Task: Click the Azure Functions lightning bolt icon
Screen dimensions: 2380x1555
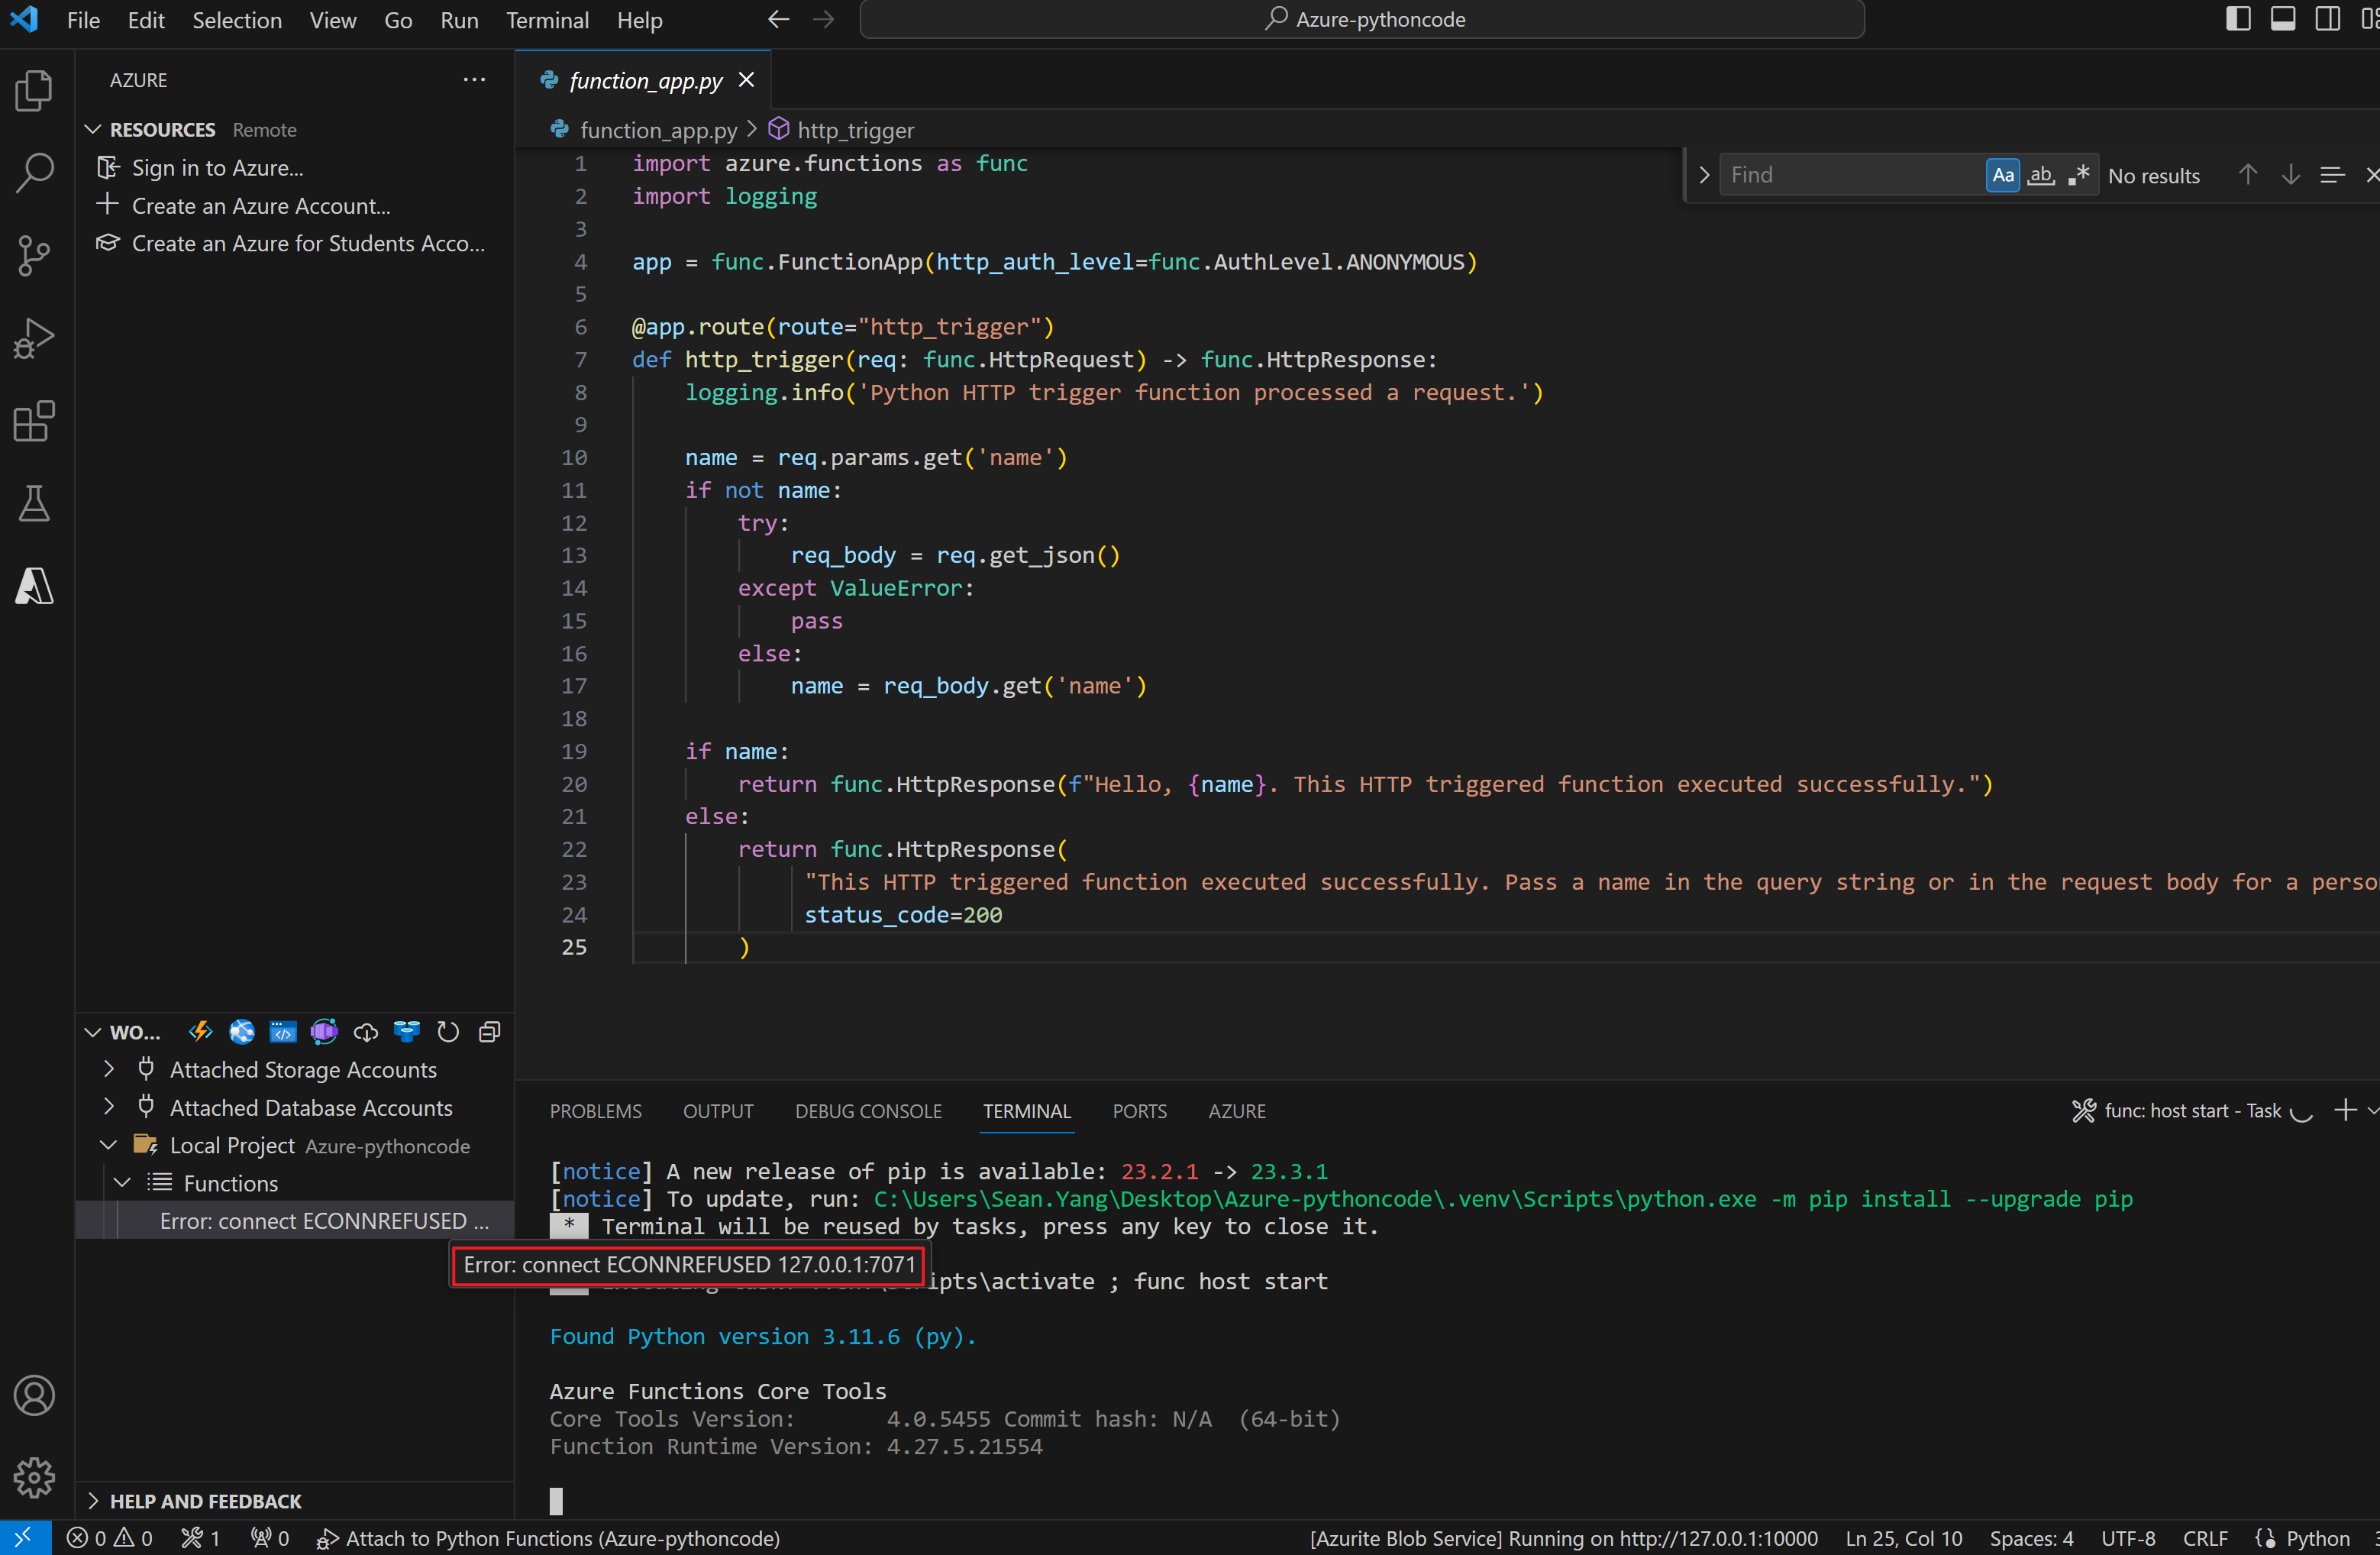Action: [x=200, y=1031]
